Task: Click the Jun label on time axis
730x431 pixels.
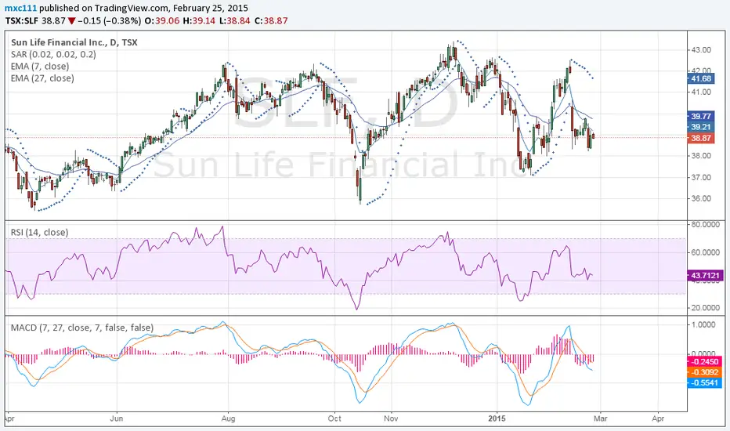Action: pos(117,418)
